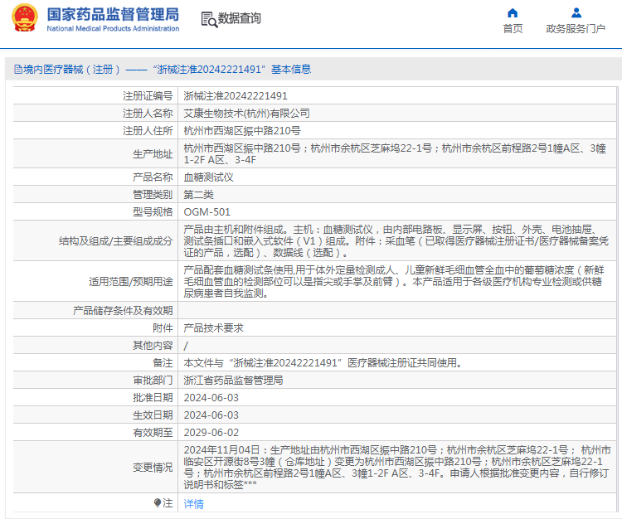Click 审批部门 row label
622x519 pixels.
click(153, 381)
